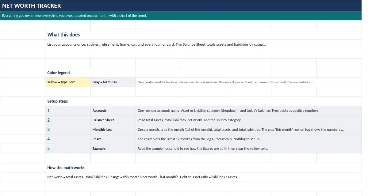Click the 'Net worth = total assets' formula text
Viewport: 368px width, 196px height.
(204, 177)
